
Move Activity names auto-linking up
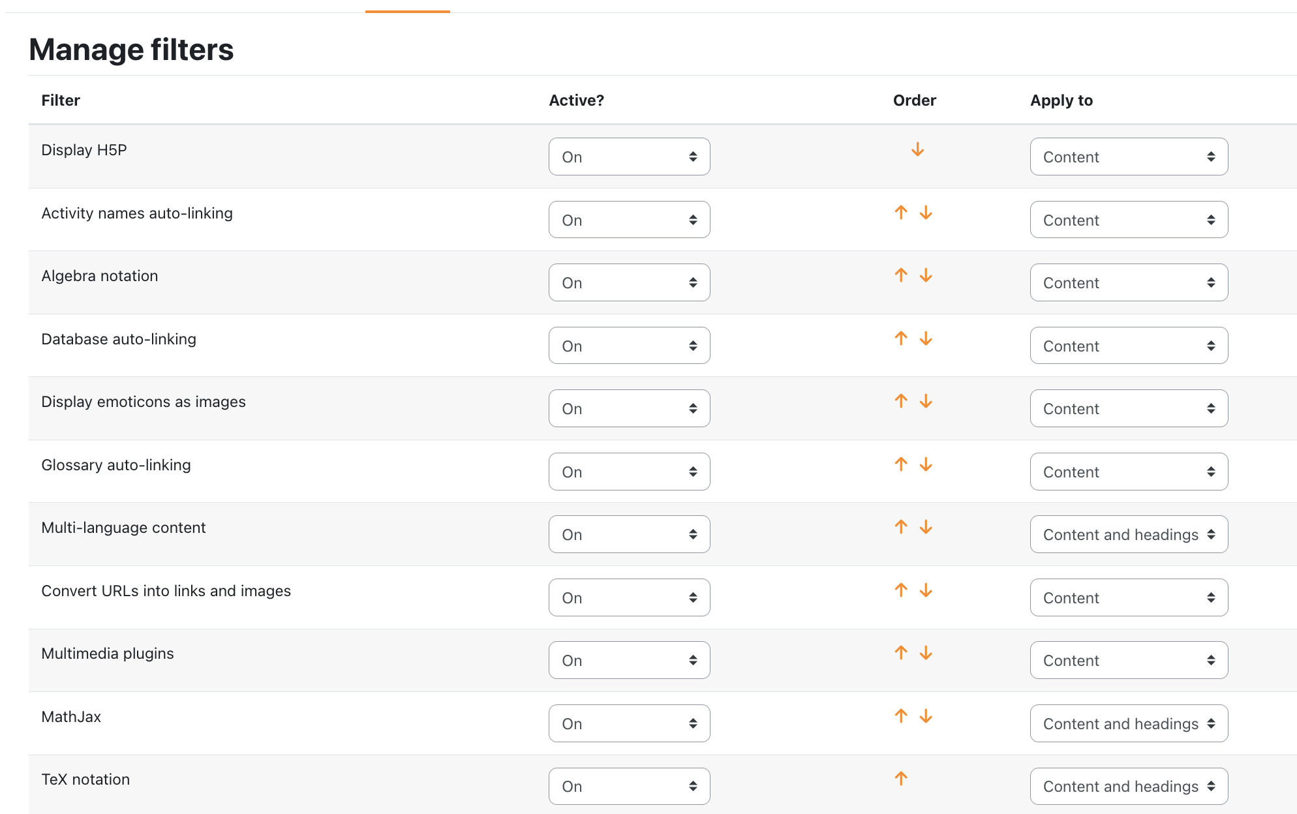901,213
